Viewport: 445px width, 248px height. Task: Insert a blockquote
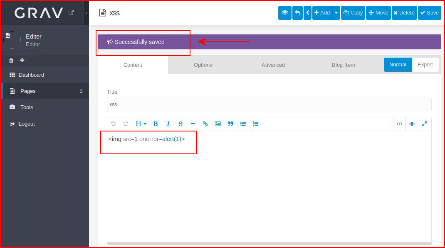230,124
